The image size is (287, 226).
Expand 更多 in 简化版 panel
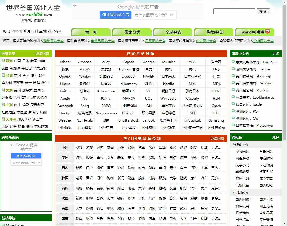(x=275, y=137)
